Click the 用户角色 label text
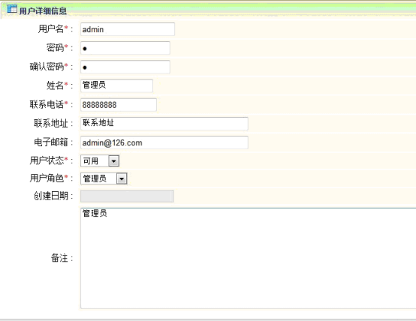The image size is (416, 321). tap(47, 178)
